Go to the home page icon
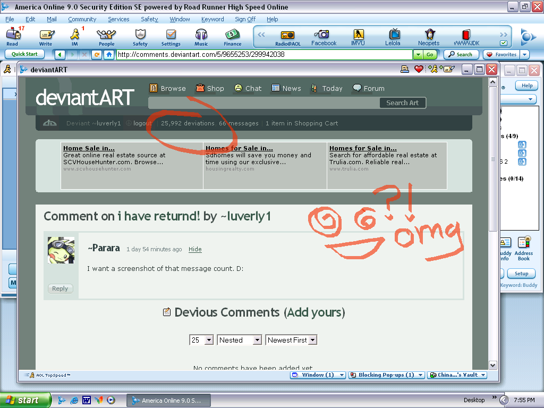Image resolution: width=544 pixels, height=408 pixels. coord(109,55)
